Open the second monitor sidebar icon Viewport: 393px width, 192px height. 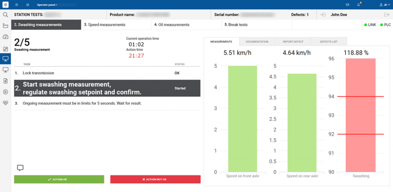[x=6, y=70]
